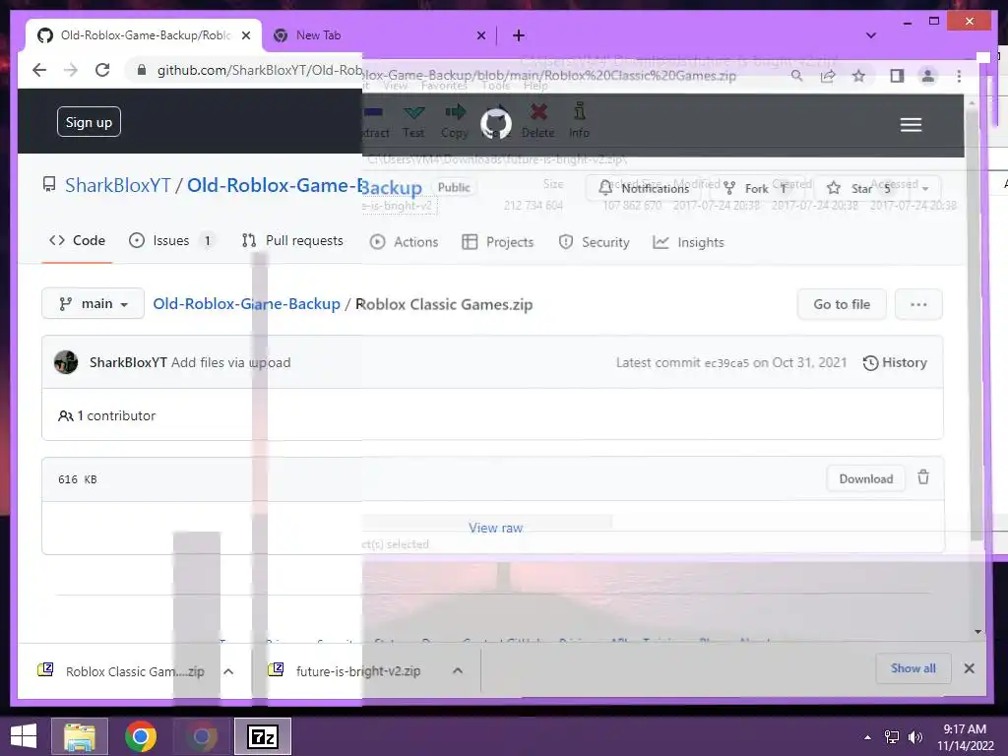
Task: Open Old-Roblox-Game-Backup breadcrumb link
Action: tap(247, 304)
